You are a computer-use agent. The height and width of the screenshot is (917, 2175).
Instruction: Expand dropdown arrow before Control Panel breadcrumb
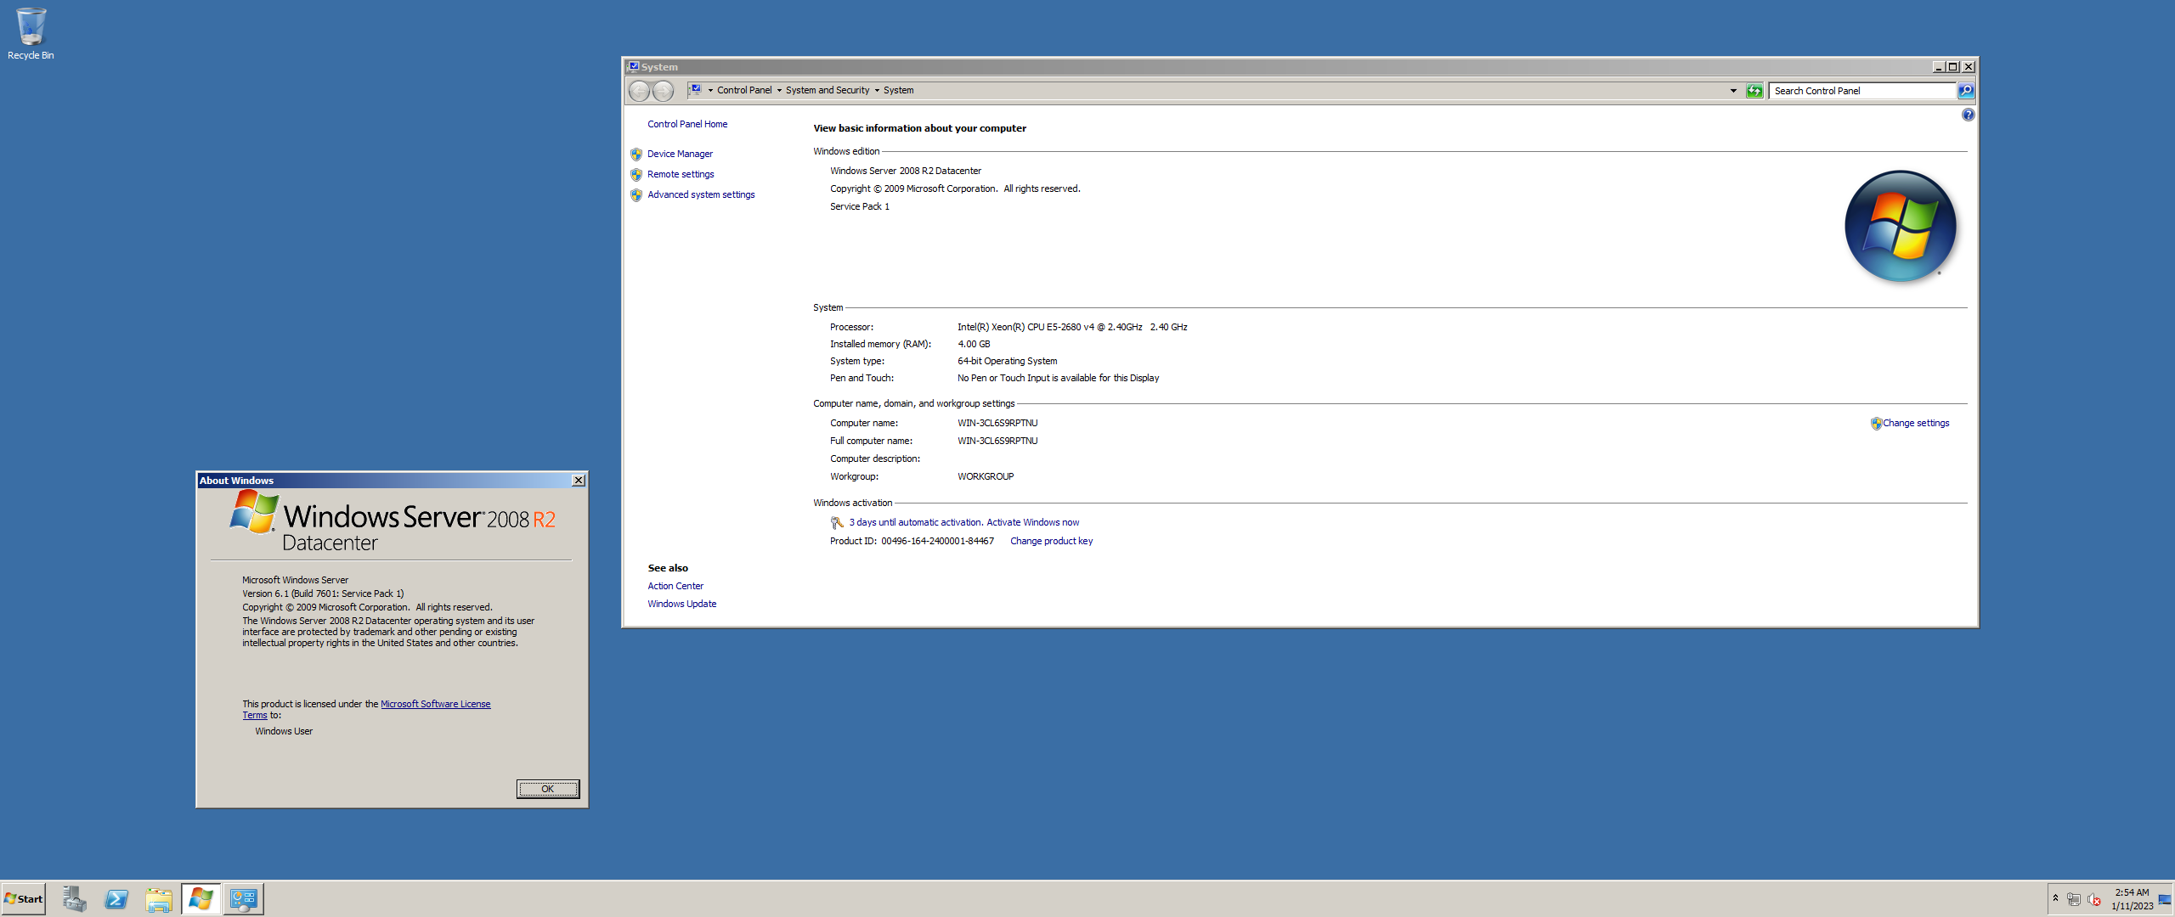[x=710, y=91]
